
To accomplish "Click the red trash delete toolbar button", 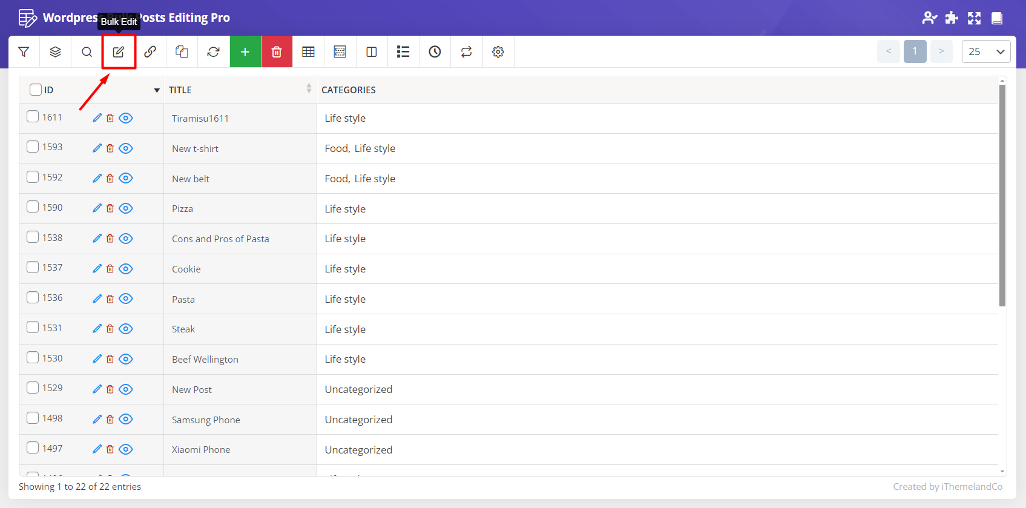I will pyautogui.click(x=277, y=52).
